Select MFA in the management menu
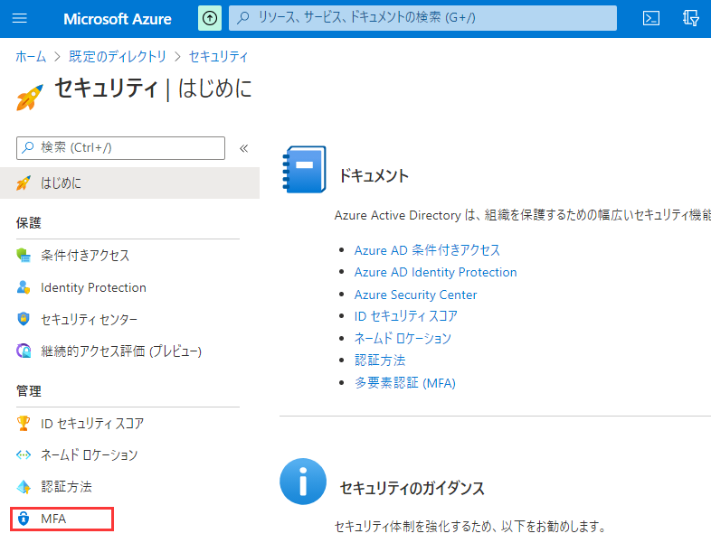This screenshot has width=711, height=543. [53, 519]
